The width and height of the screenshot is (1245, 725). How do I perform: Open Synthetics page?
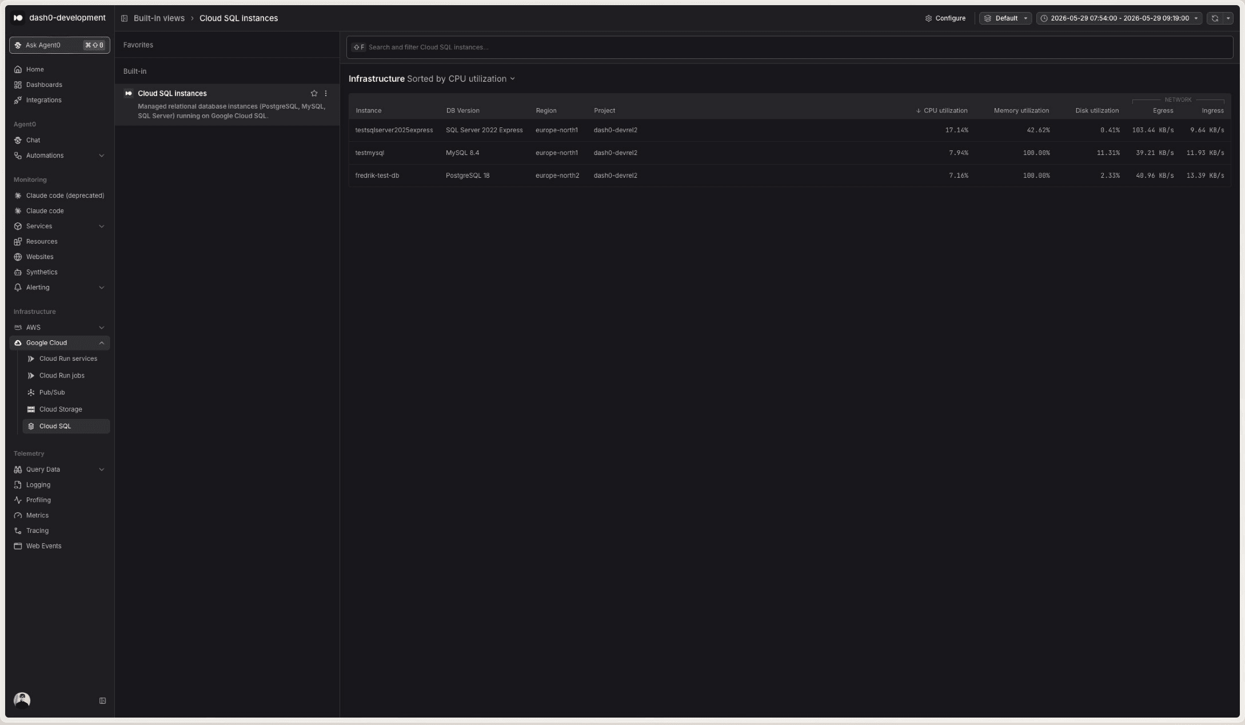click(x=59, y=272)
